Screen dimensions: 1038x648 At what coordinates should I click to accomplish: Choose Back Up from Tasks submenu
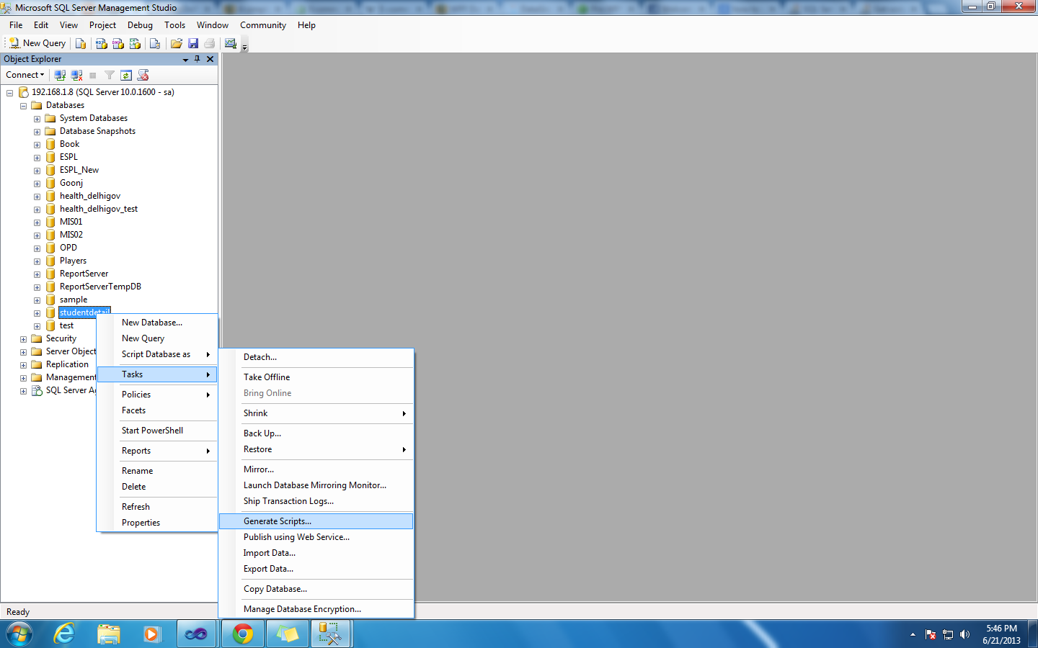pyautogui.click(x=316, y=433)
